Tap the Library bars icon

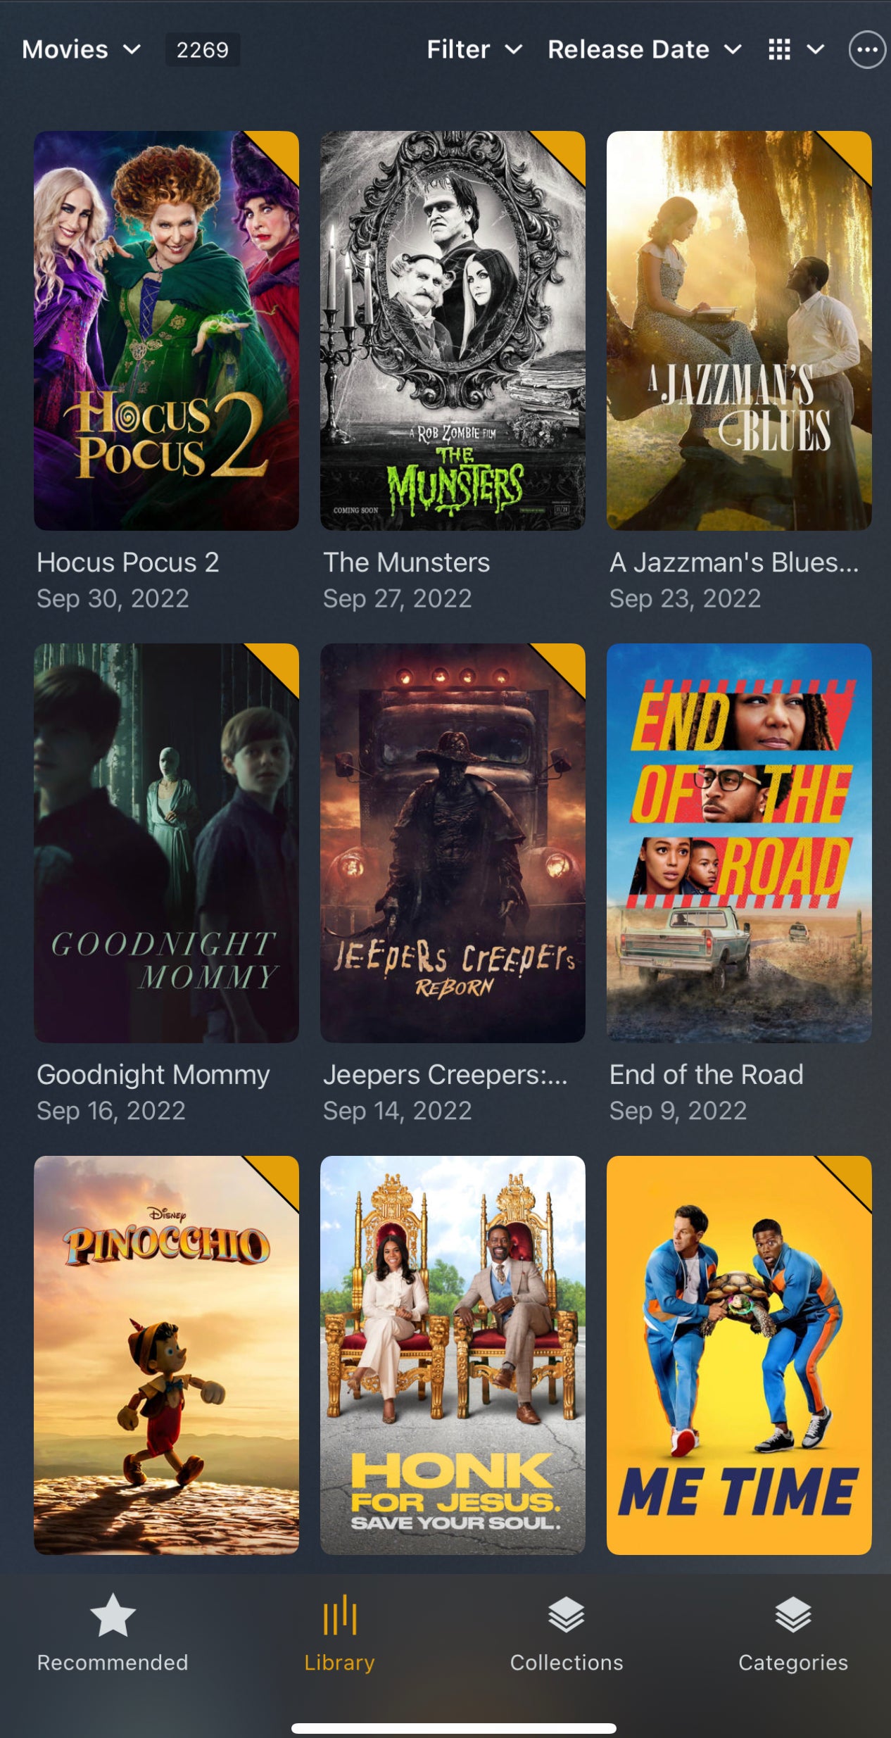pos(340,1615)
